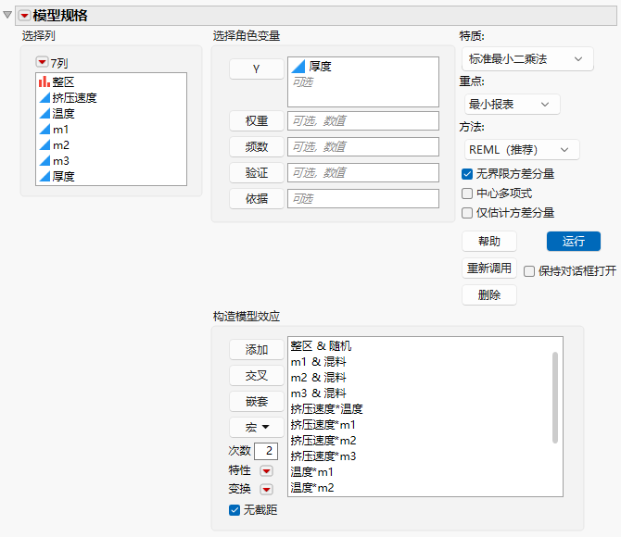Click the model effects list scrollbar
The image size is (621, 537).
[x=555, y=397]
